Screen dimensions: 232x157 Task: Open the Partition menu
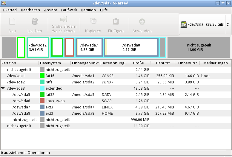click(88, 10)
